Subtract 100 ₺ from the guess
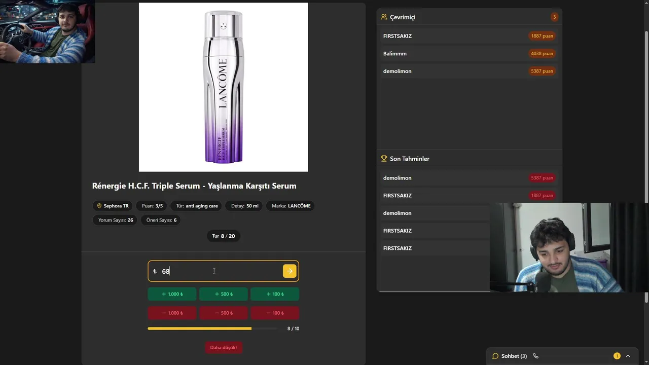649x365 pixels. click(x=274, y=313)
